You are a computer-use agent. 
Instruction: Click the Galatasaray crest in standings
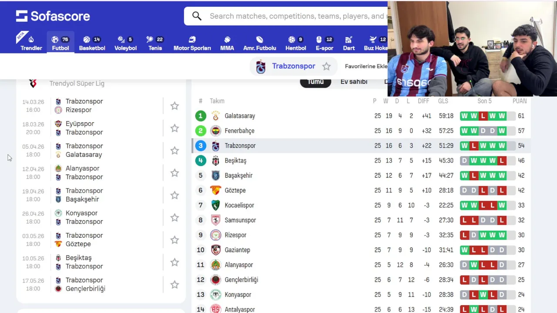[215, 116]
